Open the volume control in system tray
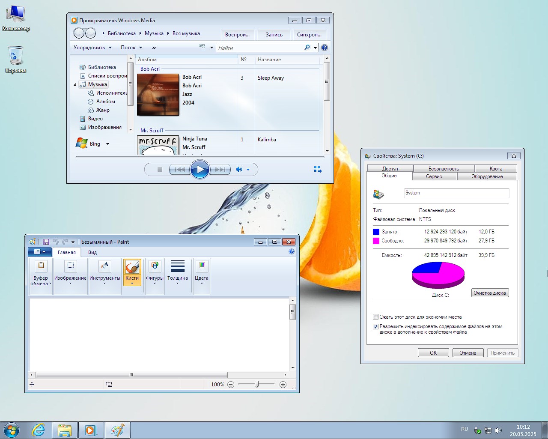This screenshot has width=548, height=439. (498, 430)
